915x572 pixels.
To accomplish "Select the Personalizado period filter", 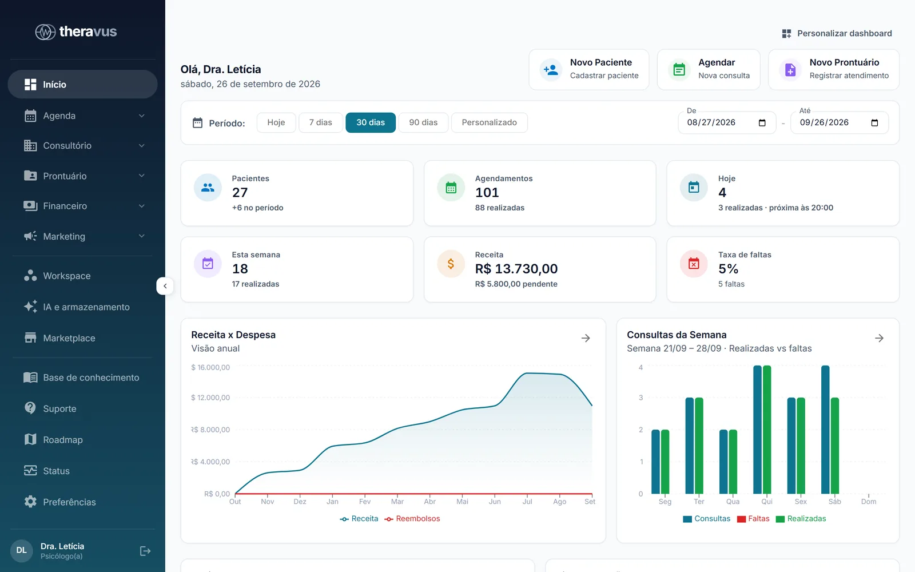I will coord(490,122).
